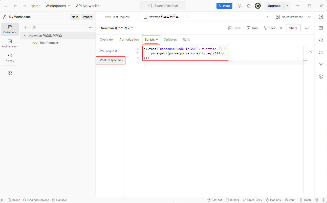The height and width of the screenshot is (203, 327).
Task: Open the configure workspace sidebar grid icon
Action: pyautogui.click(x=10, y=73)
